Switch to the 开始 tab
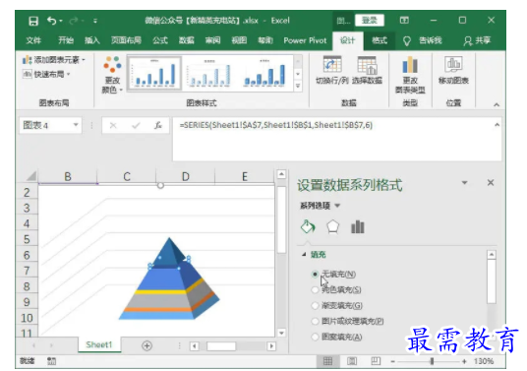 pos(66,40)
